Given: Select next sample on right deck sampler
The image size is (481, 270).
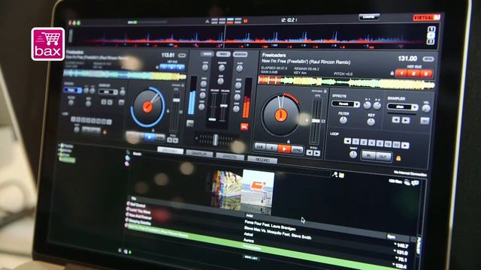Looking at the screenshot, I should [x=406, y=120].
